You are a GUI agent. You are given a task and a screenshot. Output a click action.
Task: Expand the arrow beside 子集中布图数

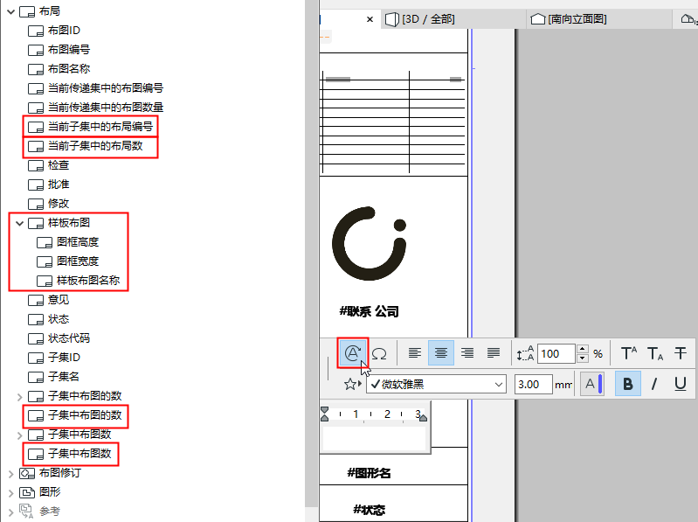(19, 435)
